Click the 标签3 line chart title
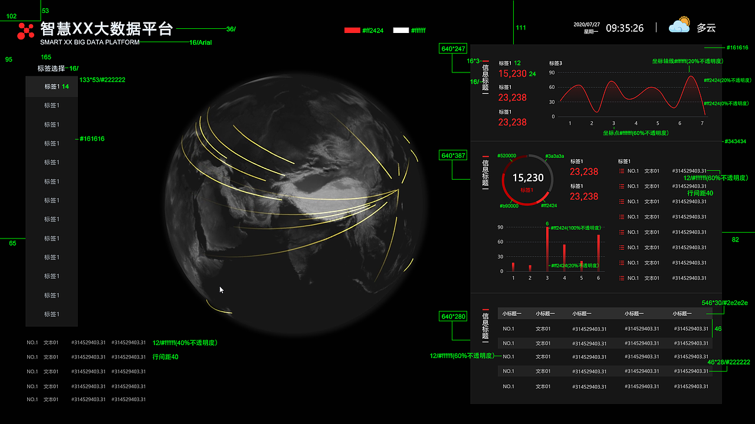This screenshot has width=755, height=424. tap(556, 63)
